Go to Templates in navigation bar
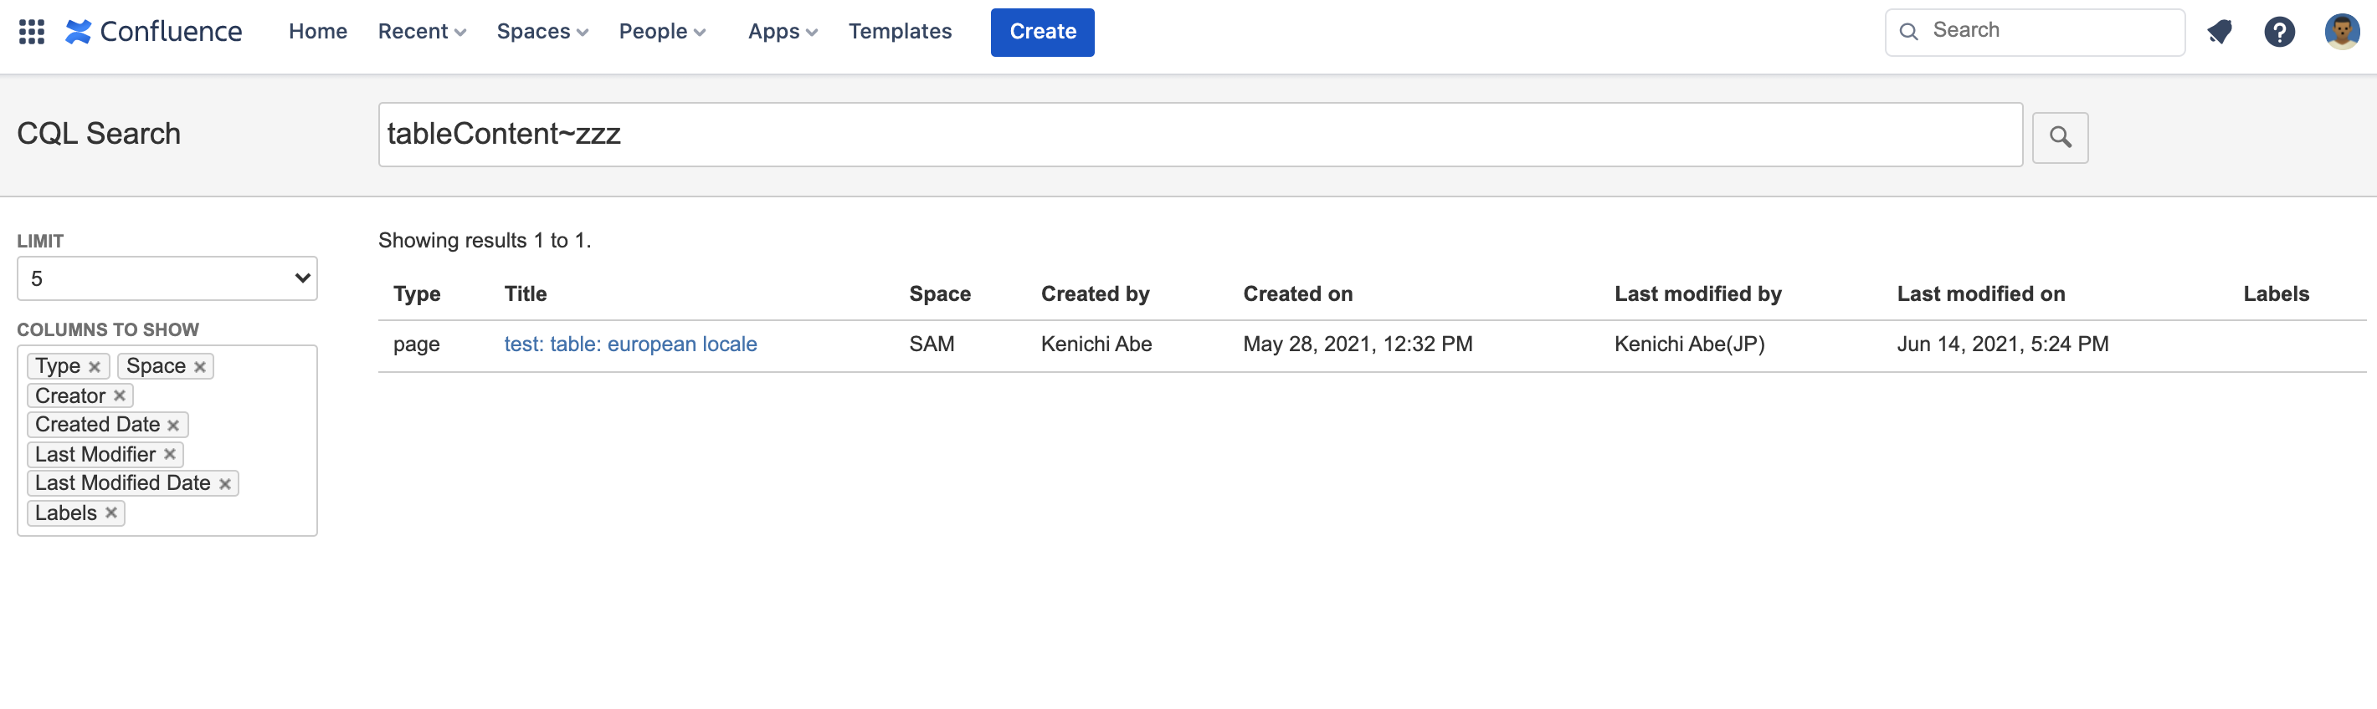2377x709 pixels. pyautogui.click(x=900, y=33)
